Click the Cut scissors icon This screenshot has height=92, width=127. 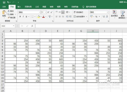click(9, 11)
